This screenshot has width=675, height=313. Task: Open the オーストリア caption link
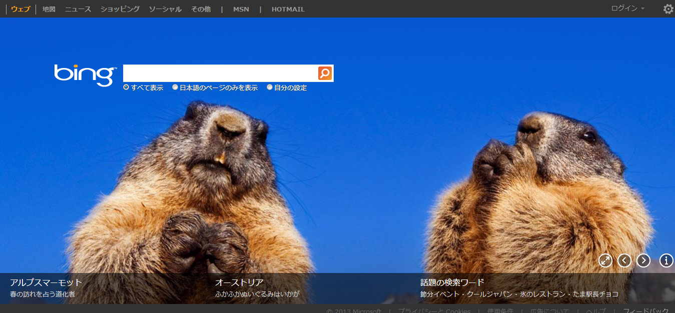point(239,282)
